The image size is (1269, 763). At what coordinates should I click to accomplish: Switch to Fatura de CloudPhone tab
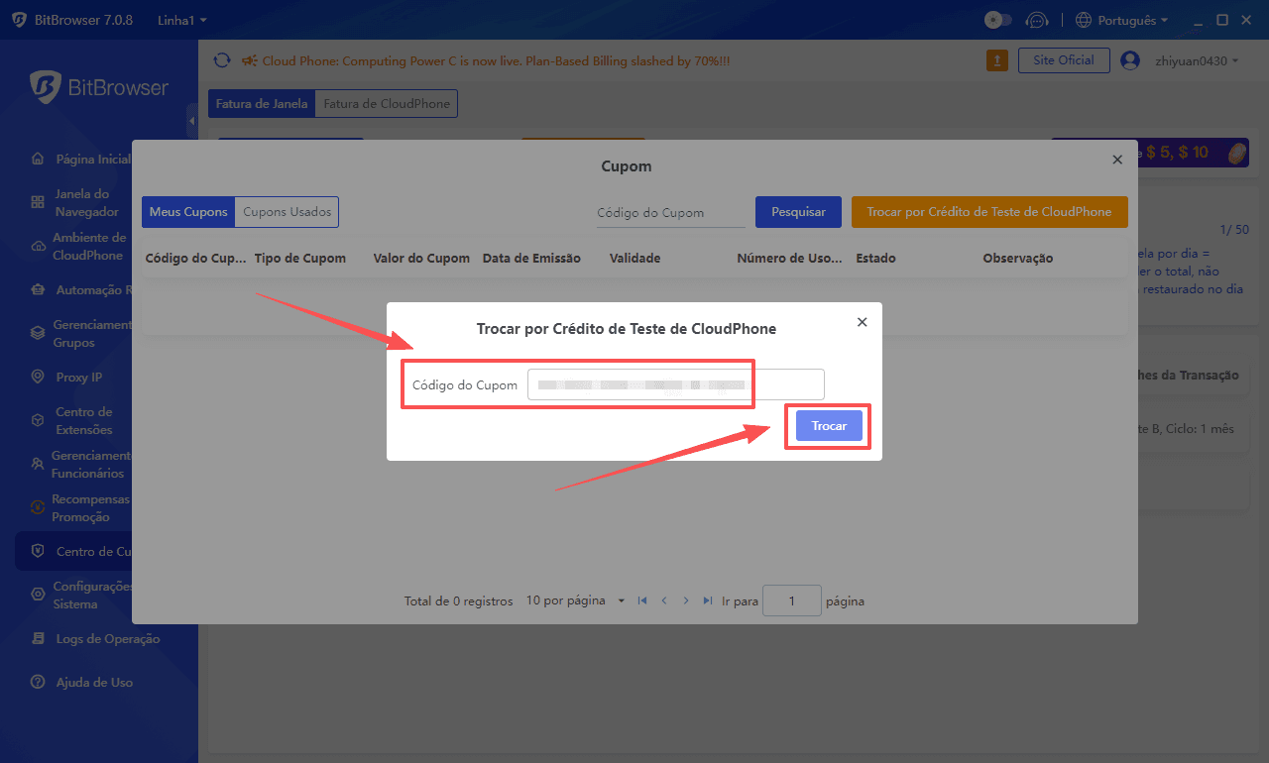click(387, 103)
